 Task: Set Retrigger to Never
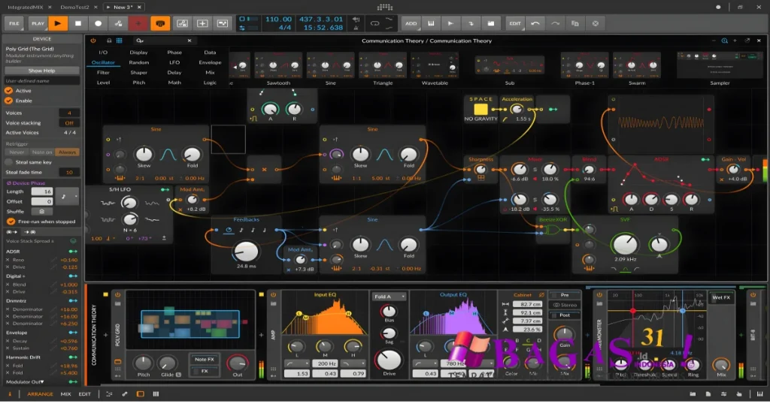coord(17,152)
